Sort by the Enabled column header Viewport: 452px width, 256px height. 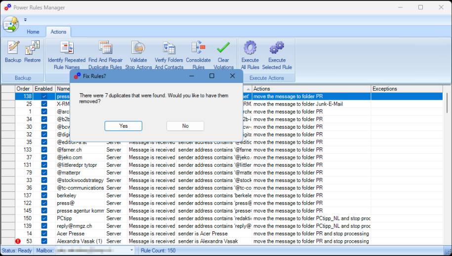(44, 89)
